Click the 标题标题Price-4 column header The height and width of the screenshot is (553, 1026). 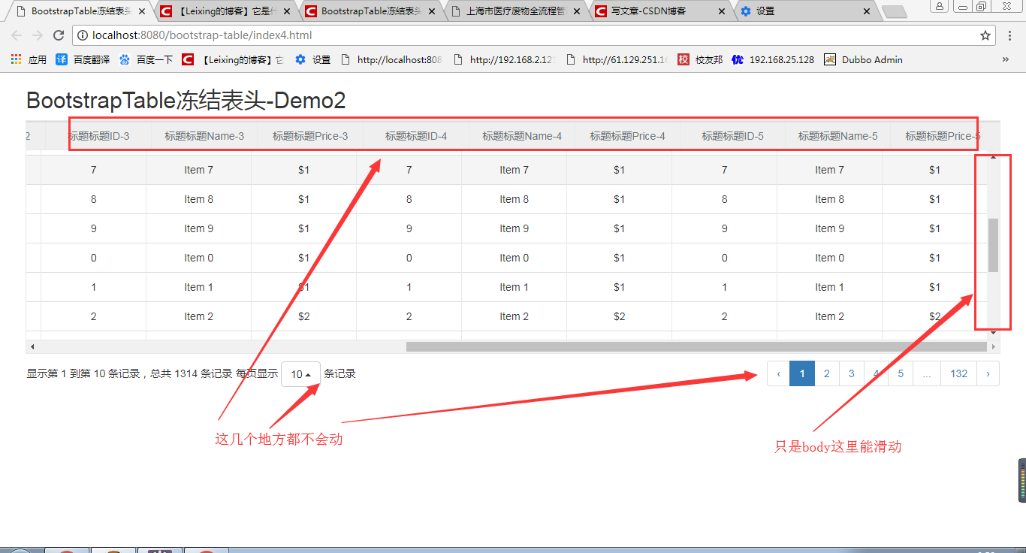[x=627, y=136]
